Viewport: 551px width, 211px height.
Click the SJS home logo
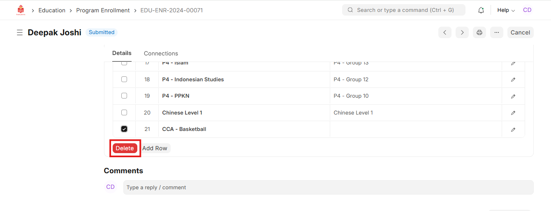(x=21, y=10)
